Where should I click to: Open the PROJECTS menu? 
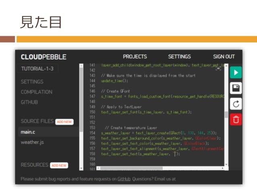point(135,56)
